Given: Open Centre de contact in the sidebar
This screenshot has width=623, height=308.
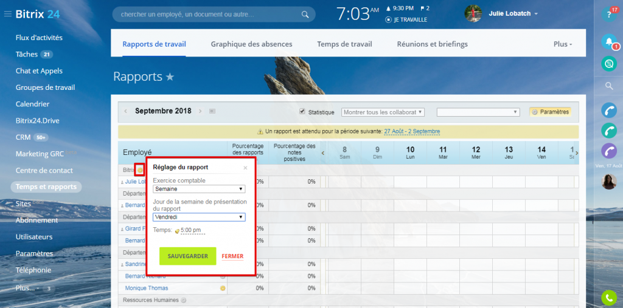Looking at the screenshot, I should click(x=44, y=170).
